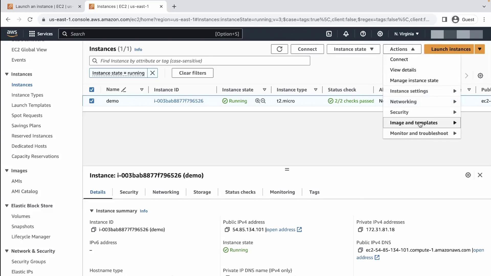Open the Instance state dropdown
The height and width of the screenshot is (276, 491).
click(353, 49)
